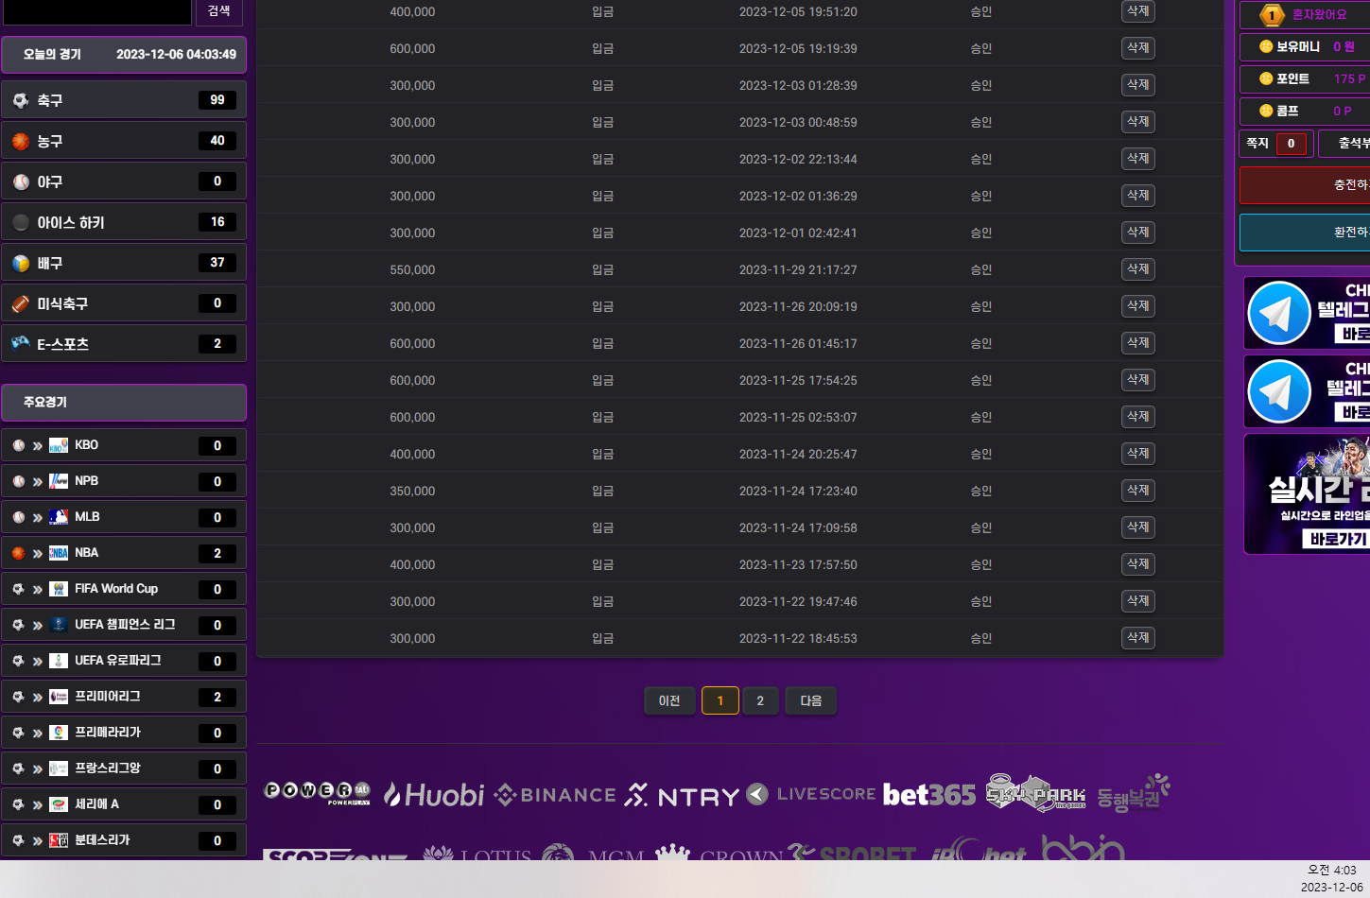Open the bet365 partner logo link
This screenshot has width=1370, height=898.
pyautogui.click(x=928, y=795)
